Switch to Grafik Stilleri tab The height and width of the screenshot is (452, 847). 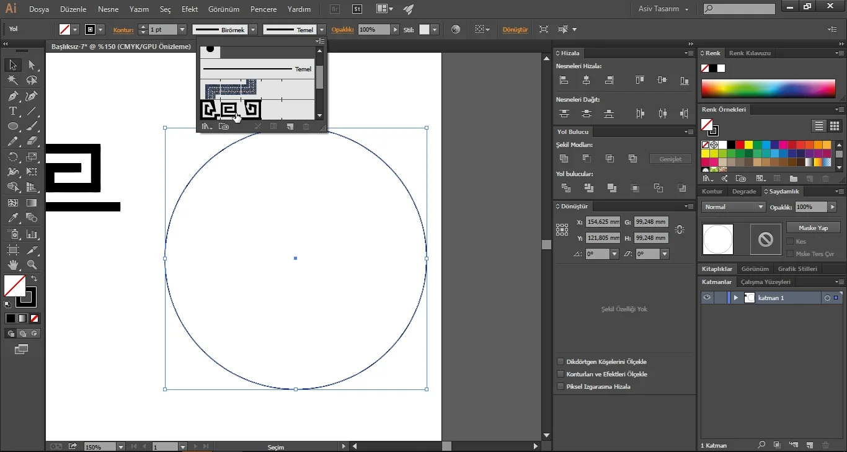pyautogui.click(x=797, y=269)
